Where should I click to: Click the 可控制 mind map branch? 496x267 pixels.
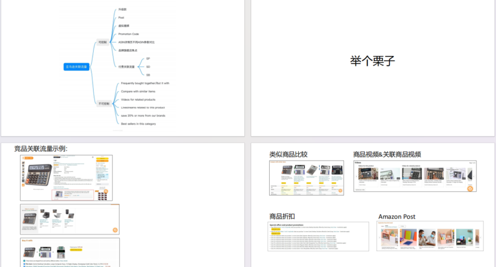(x=102, y=42)
